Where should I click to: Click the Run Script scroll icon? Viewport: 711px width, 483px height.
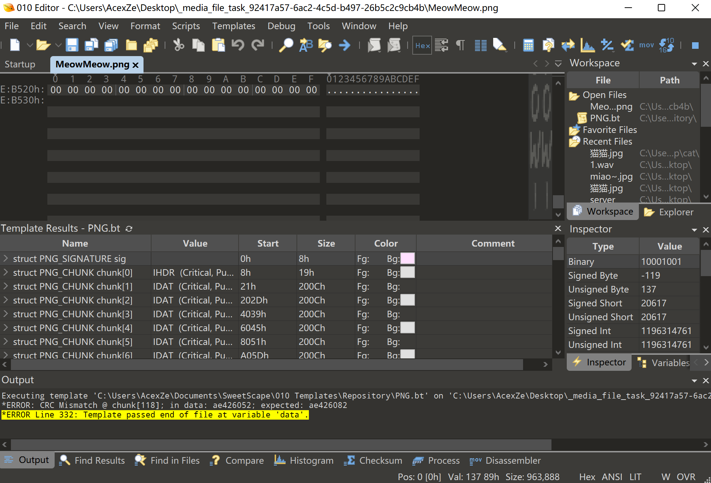(x=374, y=45)
